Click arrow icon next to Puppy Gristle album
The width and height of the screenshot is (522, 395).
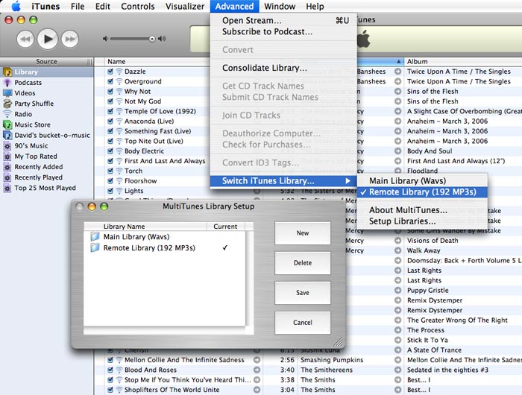pyautogui.click(x=397, y=290)
